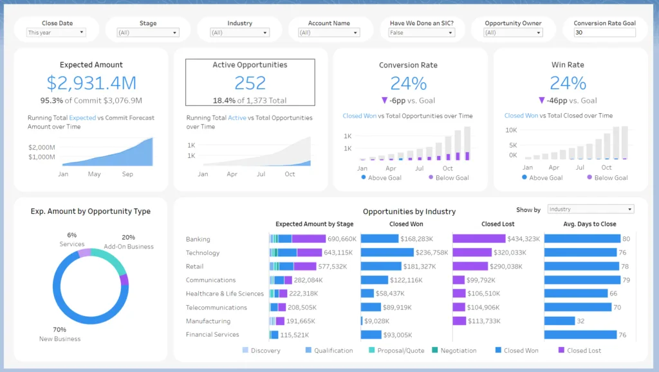
Task: Click the Proposal/Quote legend swatch
Action: [371, 350]
